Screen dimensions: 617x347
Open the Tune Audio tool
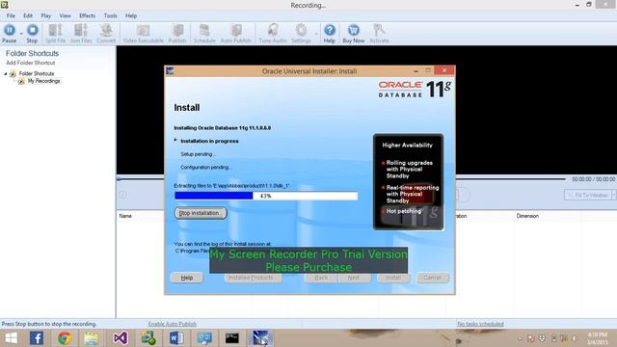click(273, 34)
